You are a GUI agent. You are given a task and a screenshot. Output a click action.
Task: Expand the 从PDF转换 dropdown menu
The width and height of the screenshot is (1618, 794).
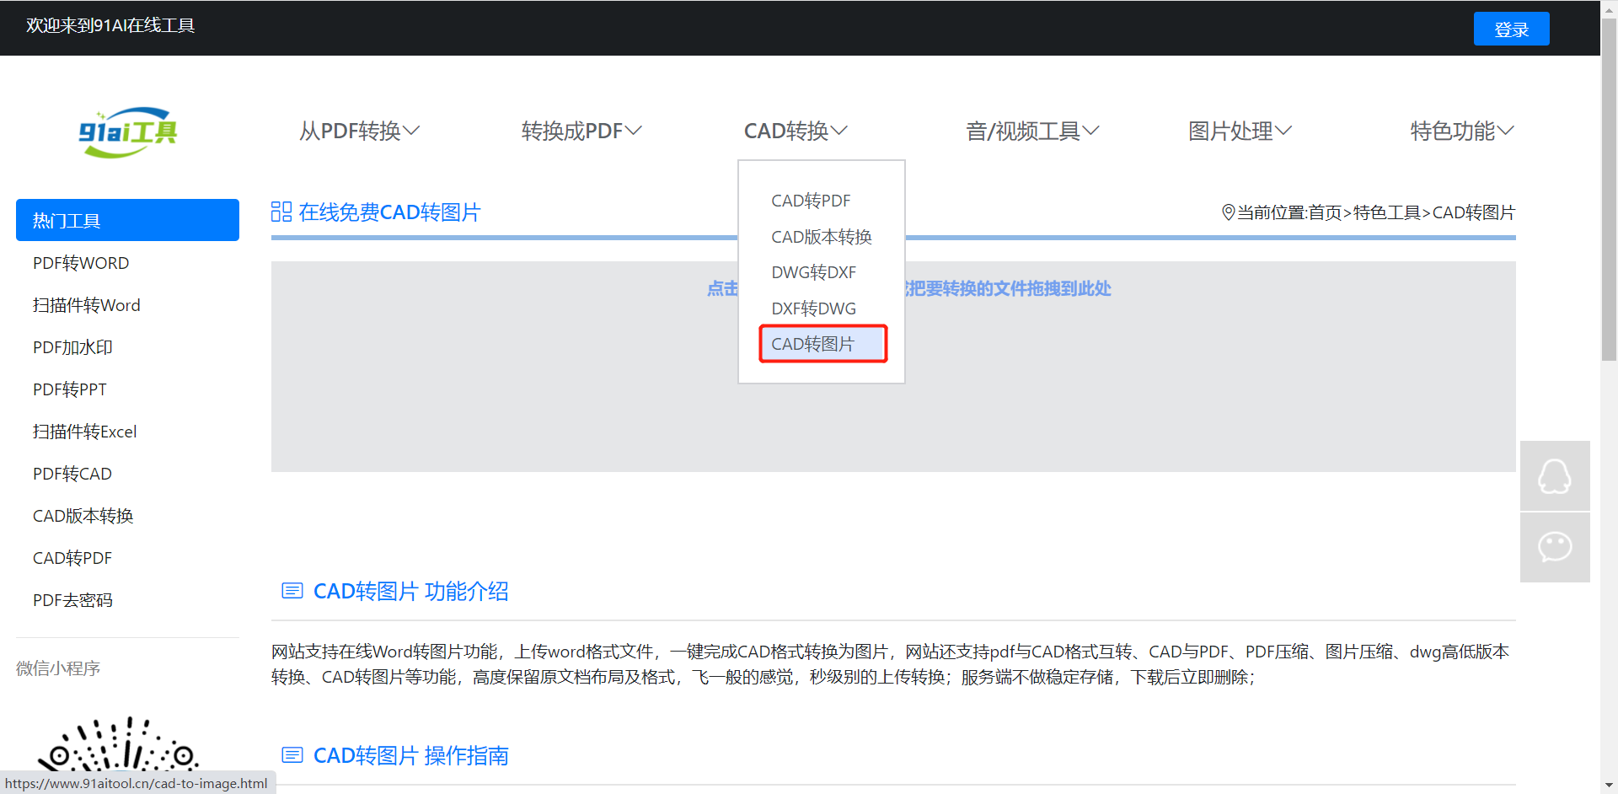[359, 131]
